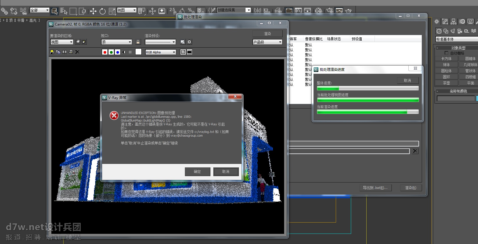This screenshot has height=244, width=478.
Task: Copy the rendered image to clipboard
Action: pyautogui.click(x=58, y=52)
